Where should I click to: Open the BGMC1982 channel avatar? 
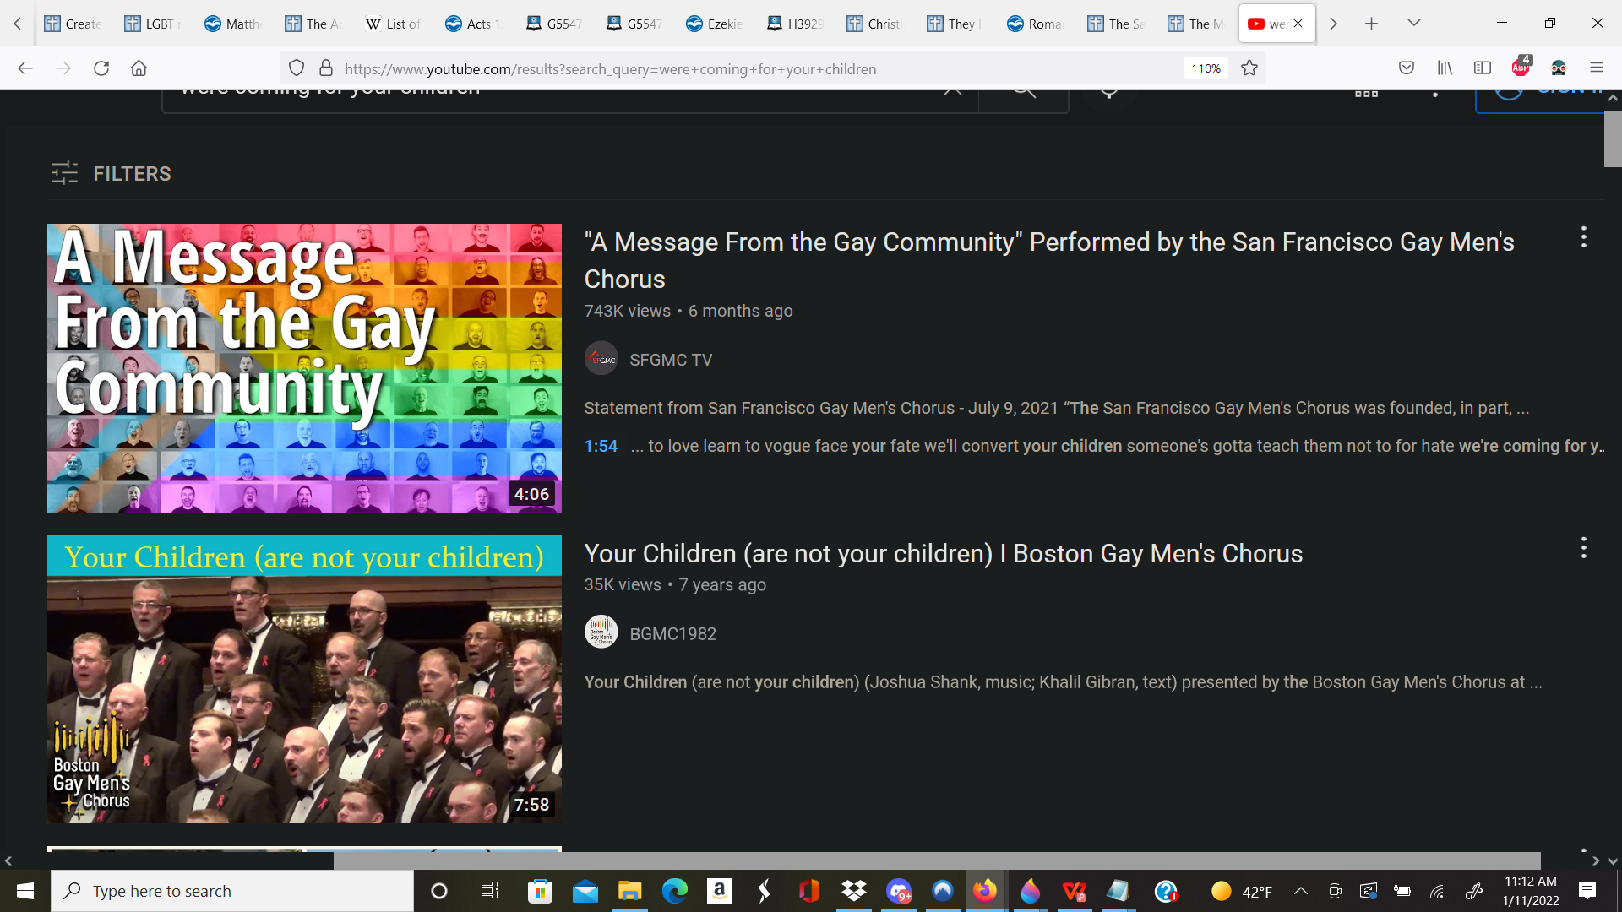pos(601,632)
